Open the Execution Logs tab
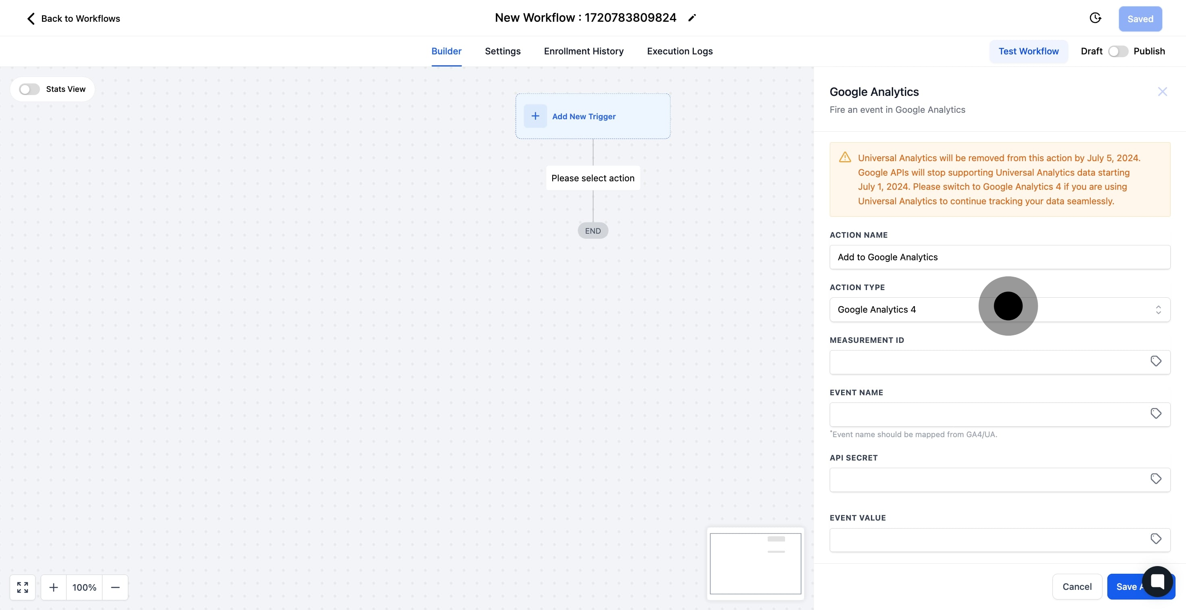 click(680, 51)
